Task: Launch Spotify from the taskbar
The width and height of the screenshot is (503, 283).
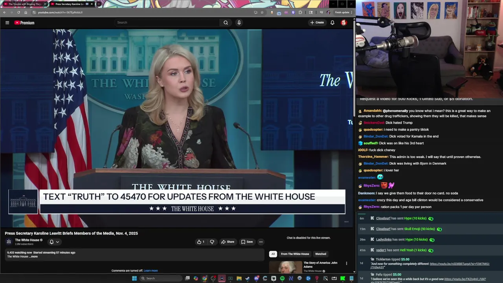Action: coord(282,278)
